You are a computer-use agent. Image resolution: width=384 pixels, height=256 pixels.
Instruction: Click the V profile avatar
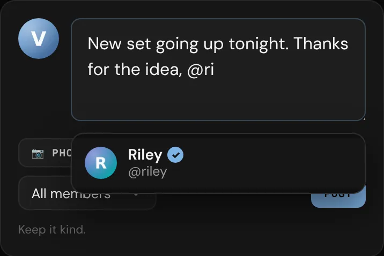tap(39, 39)
